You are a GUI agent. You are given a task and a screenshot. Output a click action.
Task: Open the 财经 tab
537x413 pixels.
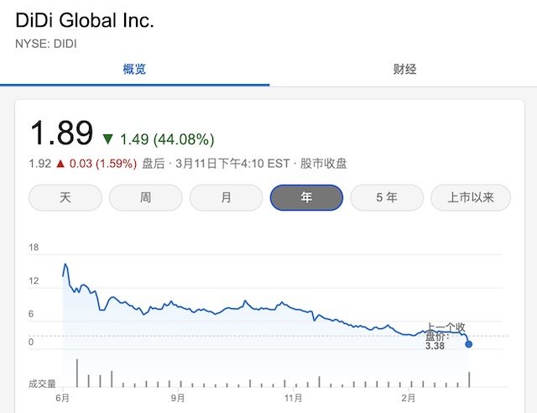[404, 69]
